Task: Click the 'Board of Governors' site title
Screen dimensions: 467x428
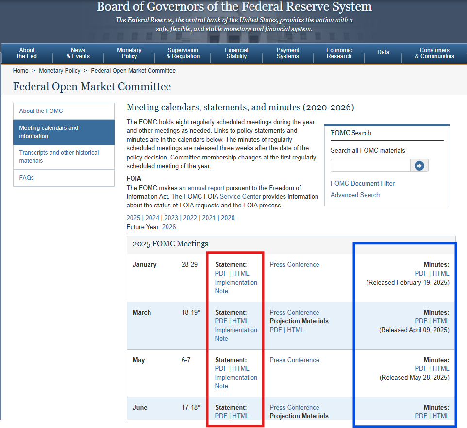Action: click(x=234, y=6)
